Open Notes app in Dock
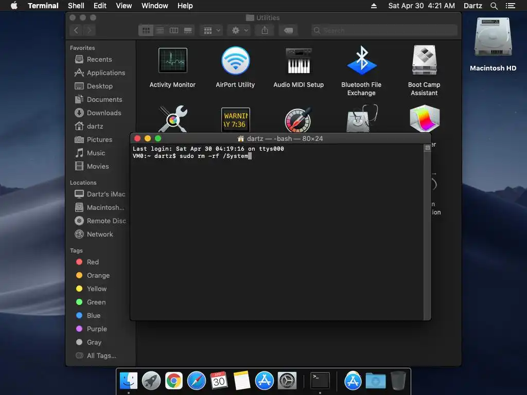Image resolution: width=527 pixels, height=395 pixels. pyautogui.click(x=242, y=381)
